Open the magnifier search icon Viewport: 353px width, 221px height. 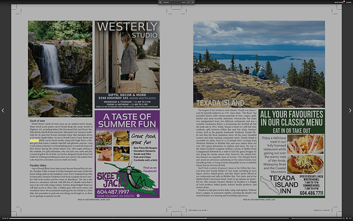click(347, 218)
